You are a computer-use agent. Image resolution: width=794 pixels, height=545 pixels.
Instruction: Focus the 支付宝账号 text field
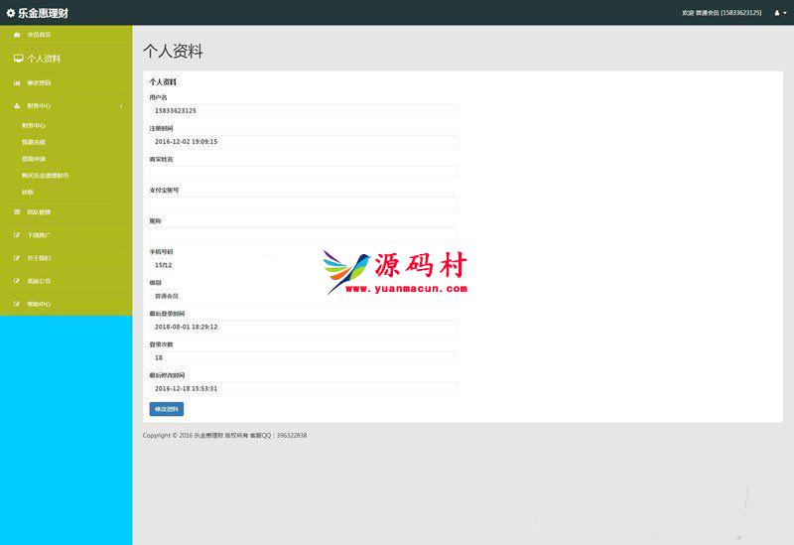coord(303,204)
